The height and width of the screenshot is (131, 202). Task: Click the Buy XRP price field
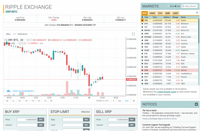click(x=27, y=119)
